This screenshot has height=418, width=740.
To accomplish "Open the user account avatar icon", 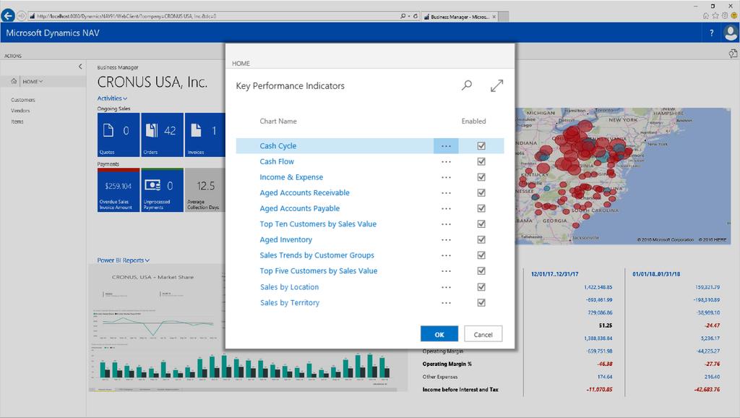I will click(731, 33).
